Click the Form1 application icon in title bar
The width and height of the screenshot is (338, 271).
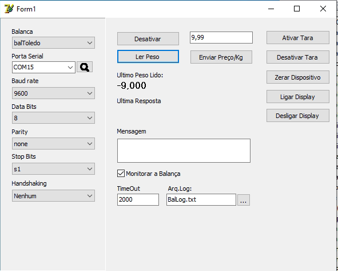point(9,9)
